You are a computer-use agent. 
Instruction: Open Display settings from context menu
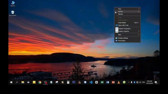click(x=127, y=38)
